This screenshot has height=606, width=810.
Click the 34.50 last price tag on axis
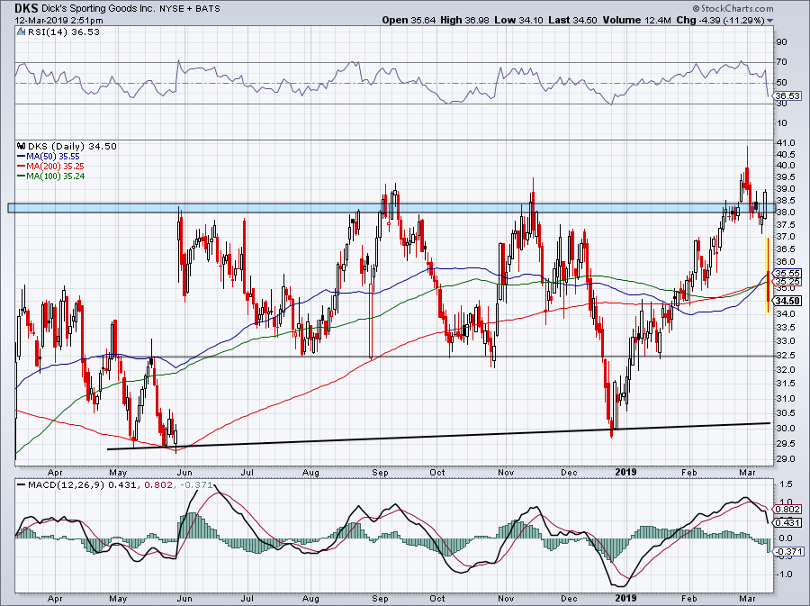(x=787, y=301)
